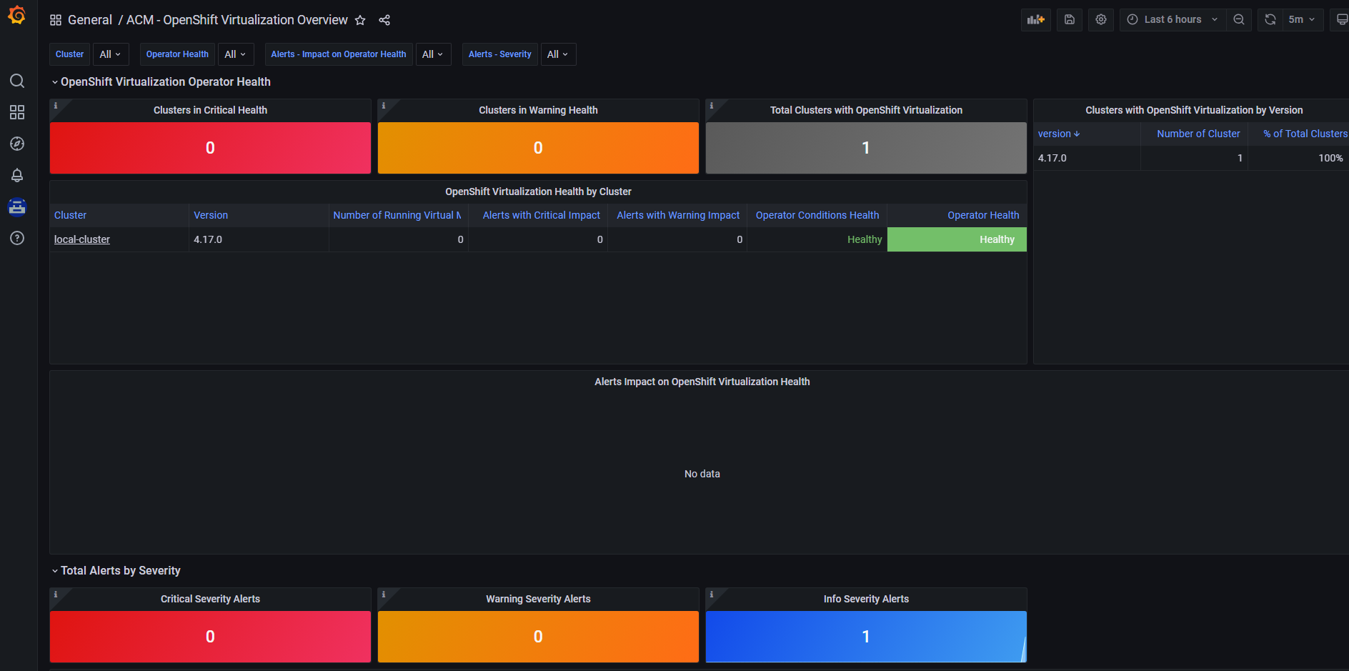1349x671 pixels.
Task: Sort by Alerts with Critical Impact
Action: pyautogui.click(x=542, y=215)
